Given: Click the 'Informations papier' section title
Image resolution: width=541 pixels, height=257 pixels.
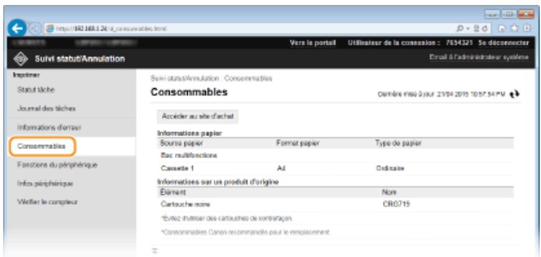Looking at the screenshot, I should click(190, 133).
